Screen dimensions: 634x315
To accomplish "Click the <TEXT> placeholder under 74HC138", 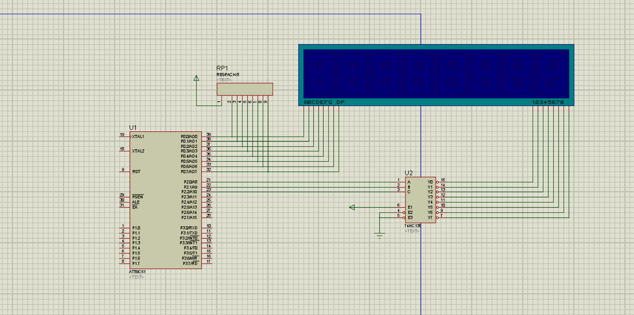I will (412, 231).
